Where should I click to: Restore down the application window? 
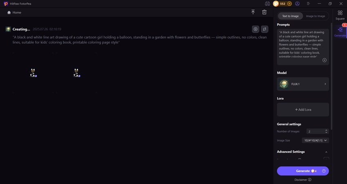coord(330,4)
